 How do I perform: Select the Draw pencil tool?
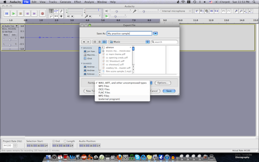[x=61, y=11]
